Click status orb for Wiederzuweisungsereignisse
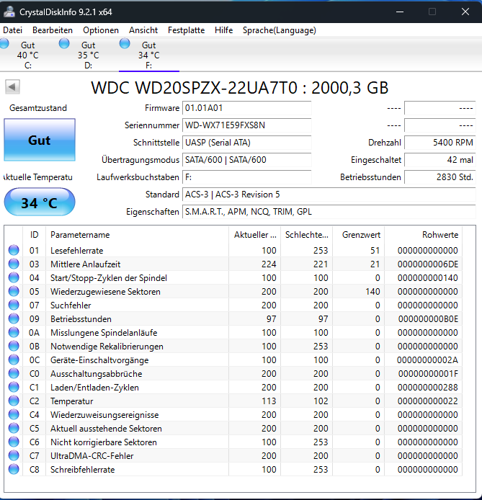Viewport: 482px width, 500px height. click(14, 414)
